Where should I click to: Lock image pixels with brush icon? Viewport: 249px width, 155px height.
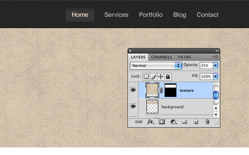coord(153,77)
